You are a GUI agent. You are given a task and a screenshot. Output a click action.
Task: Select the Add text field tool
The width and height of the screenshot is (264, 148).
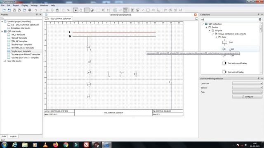pyautogui.click(x=132, y=10)
